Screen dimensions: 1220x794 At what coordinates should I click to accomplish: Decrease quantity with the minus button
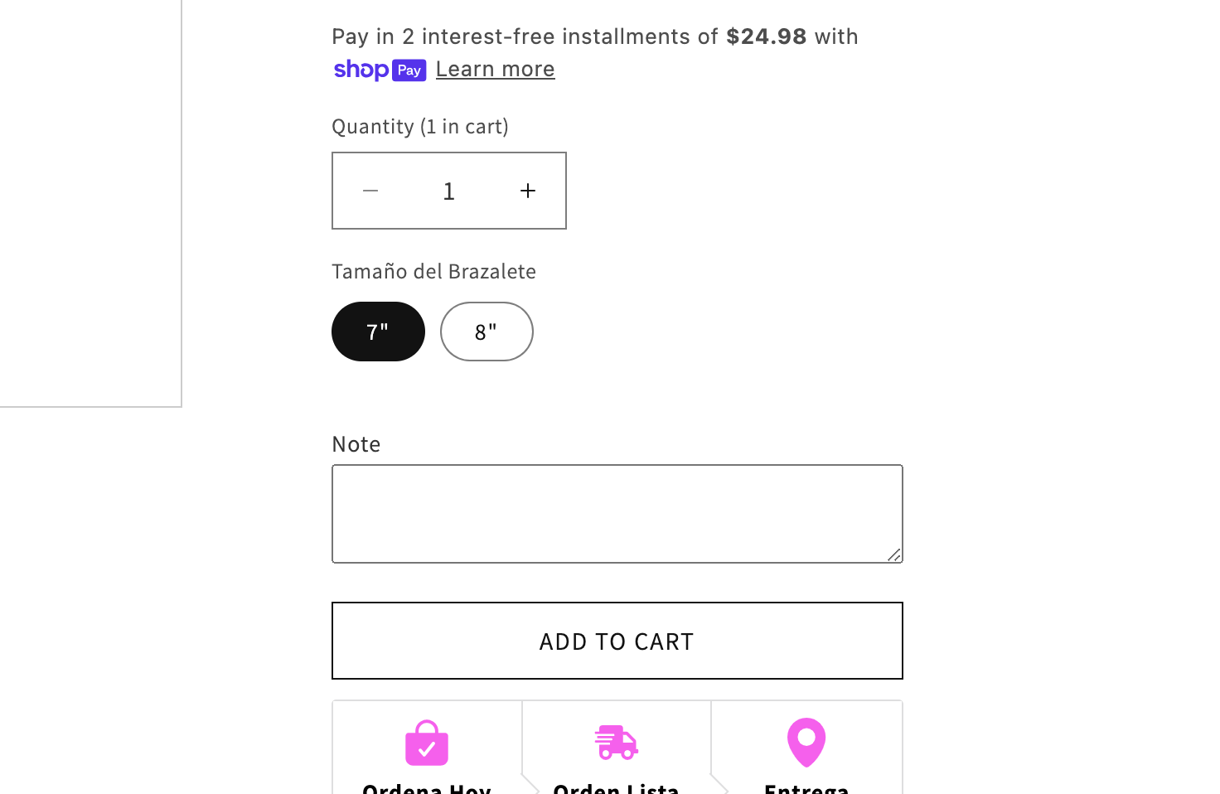click(x=370, y=191)
